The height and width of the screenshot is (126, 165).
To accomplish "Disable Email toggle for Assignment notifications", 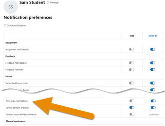I will pyautogui.click(x=153, y=49).
